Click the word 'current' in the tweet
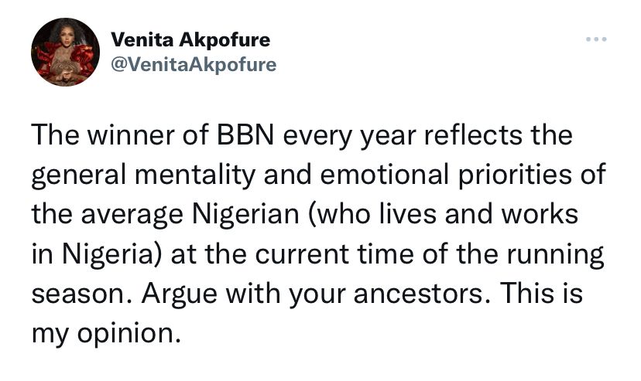Screen dimensions: 641x381 [302, 253]
